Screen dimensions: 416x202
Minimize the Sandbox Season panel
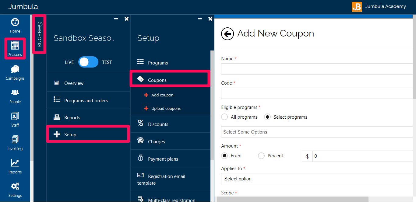[116, 19]
